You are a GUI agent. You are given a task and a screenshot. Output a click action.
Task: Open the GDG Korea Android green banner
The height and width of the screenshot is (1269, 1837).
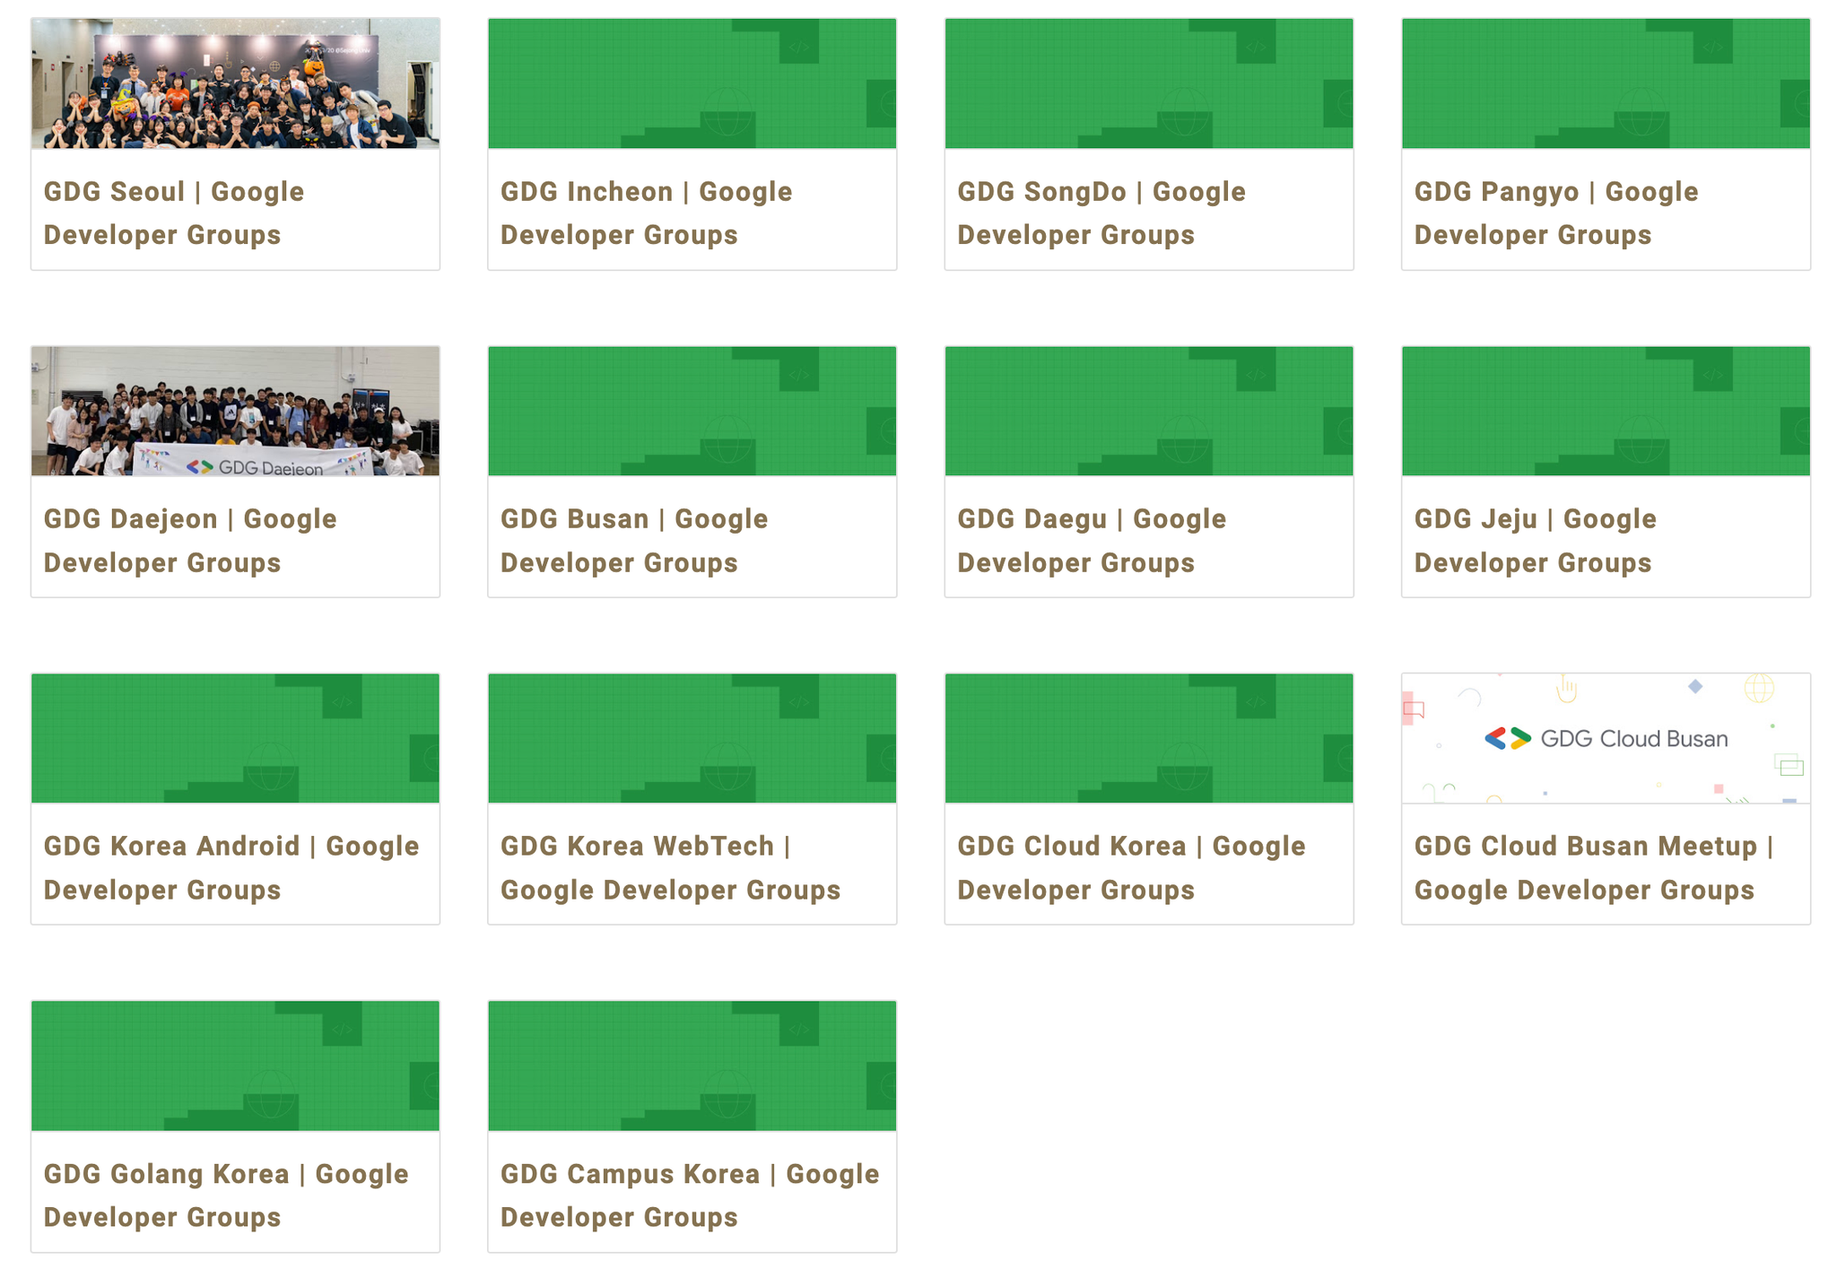click(x=235, y=738)
